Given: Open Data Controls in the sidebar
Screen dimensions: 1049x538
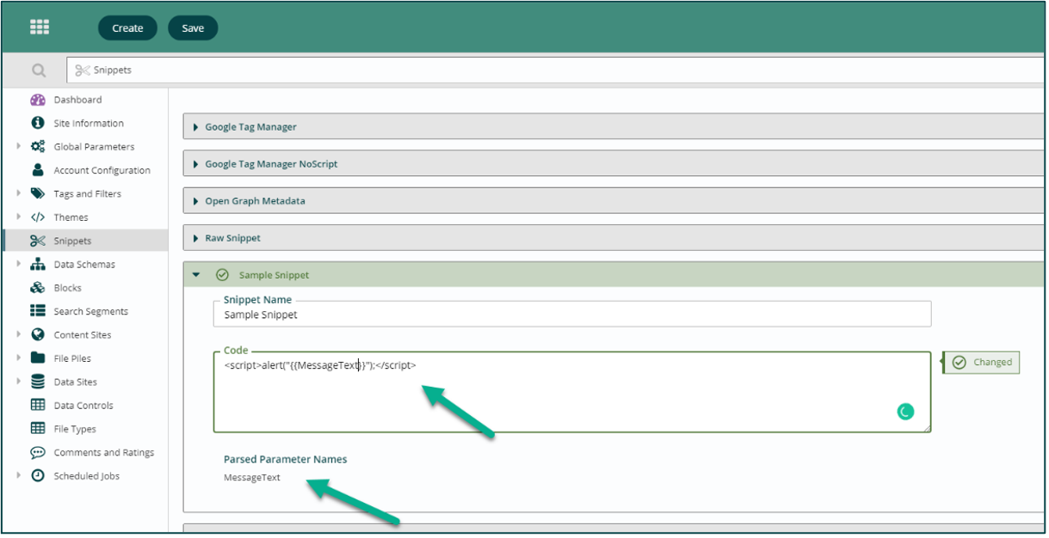Looking at the screenshot, I should pos(83,405).
